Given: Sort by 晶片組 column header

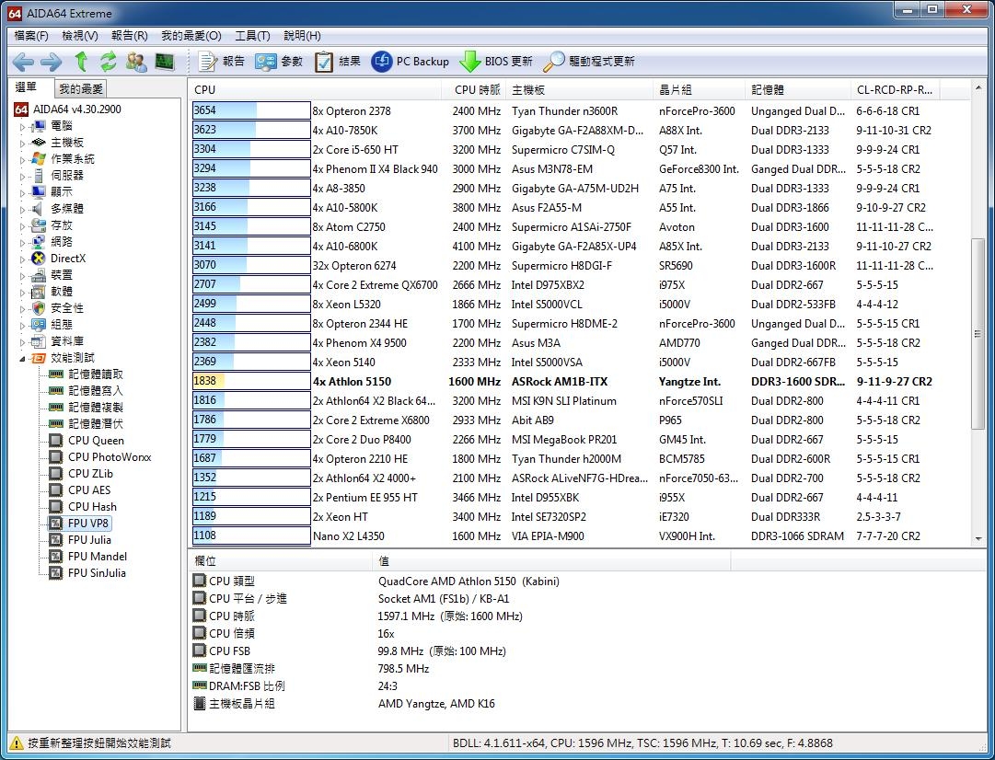Looking at the screenshot, I should coord(700,90).
